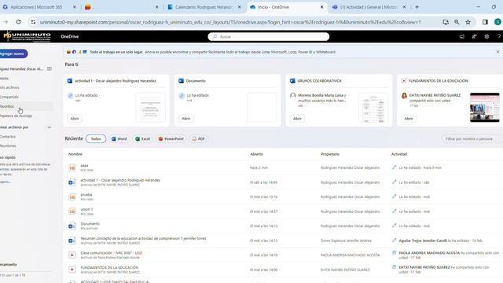Click the 'Agregar nuevo' button
The height and width of the screenshot is (283, 503).
[13, 53]
